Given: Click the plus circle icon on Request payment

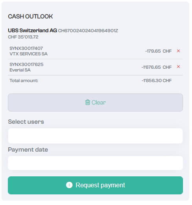Looking at the screenshot, I should (69, 185).
